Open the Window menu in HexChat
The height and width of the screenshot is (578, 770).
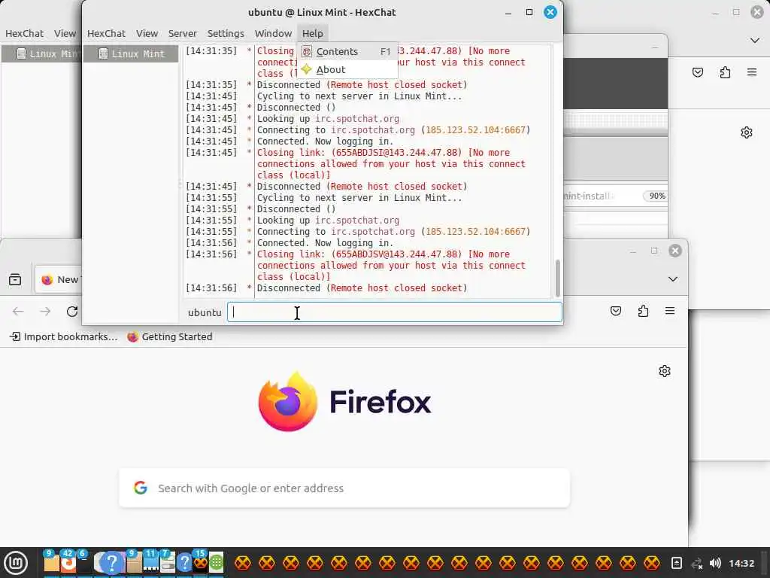(x=273, y=33)
